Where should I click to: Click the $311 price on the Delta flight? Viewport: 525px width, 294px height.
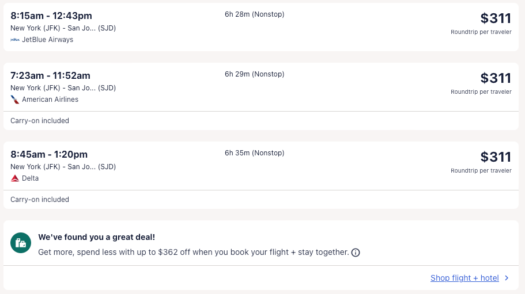click(496, 157)
